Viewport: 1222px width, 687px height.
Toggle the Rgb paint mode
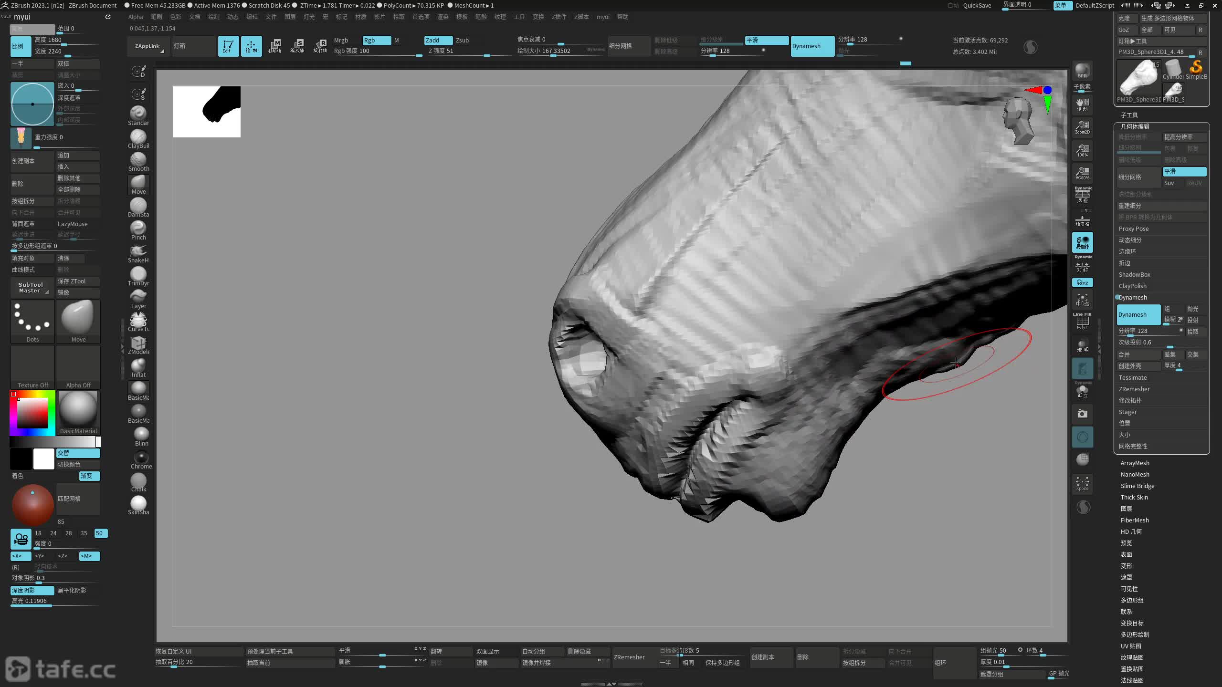(376, 41)
